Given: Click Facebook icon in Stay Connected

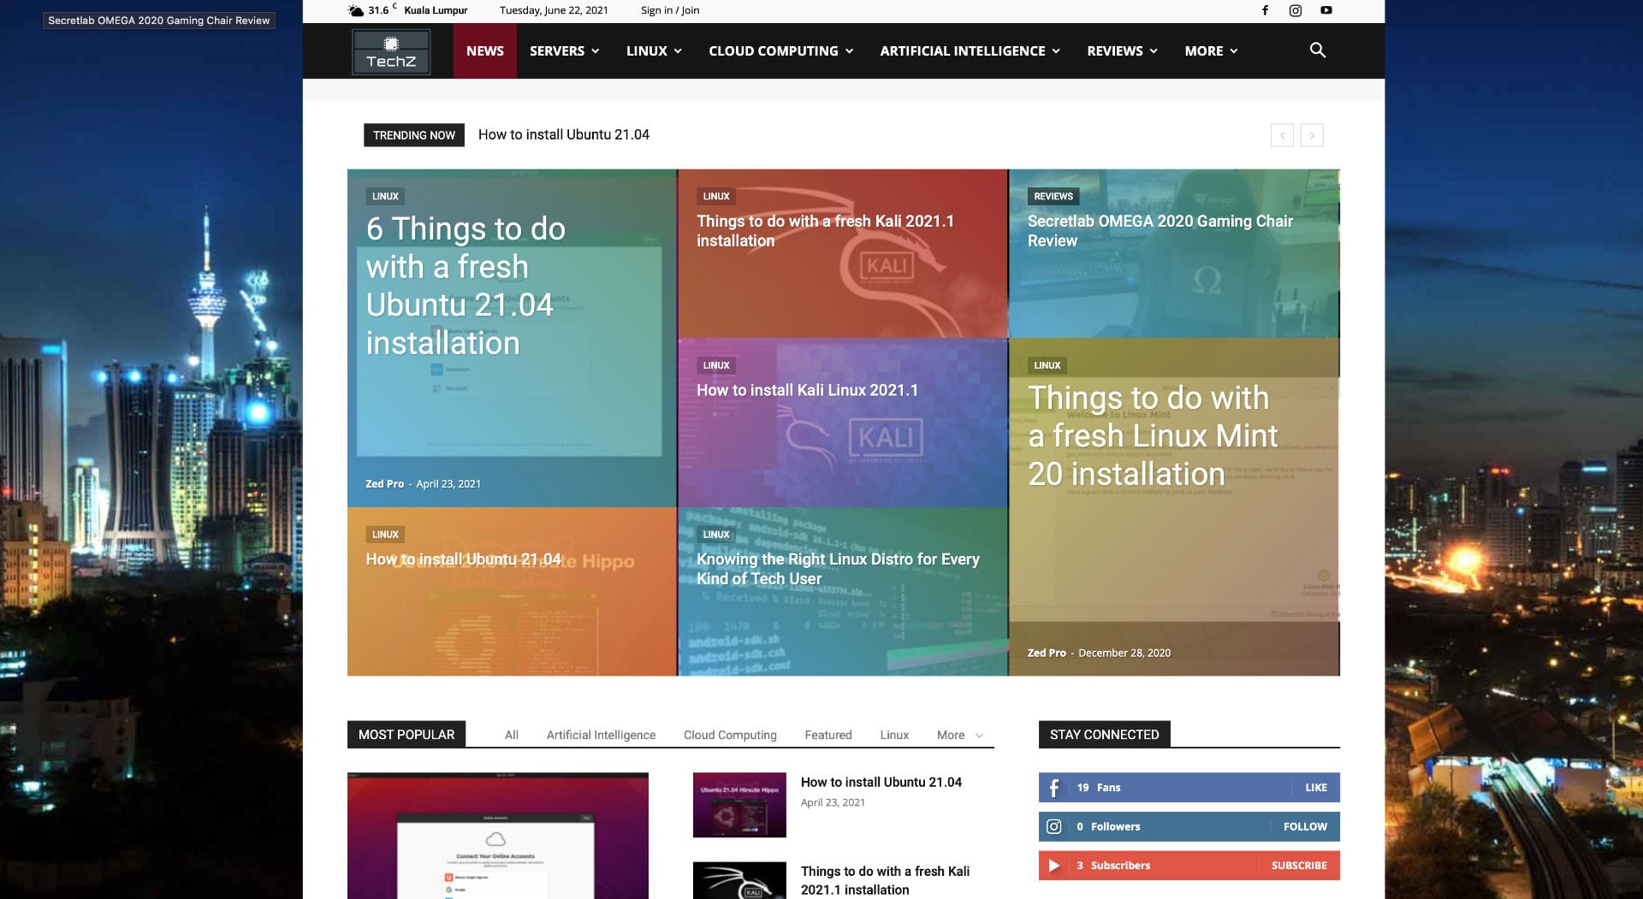Looking at the screenshot, I should 1054,788.
